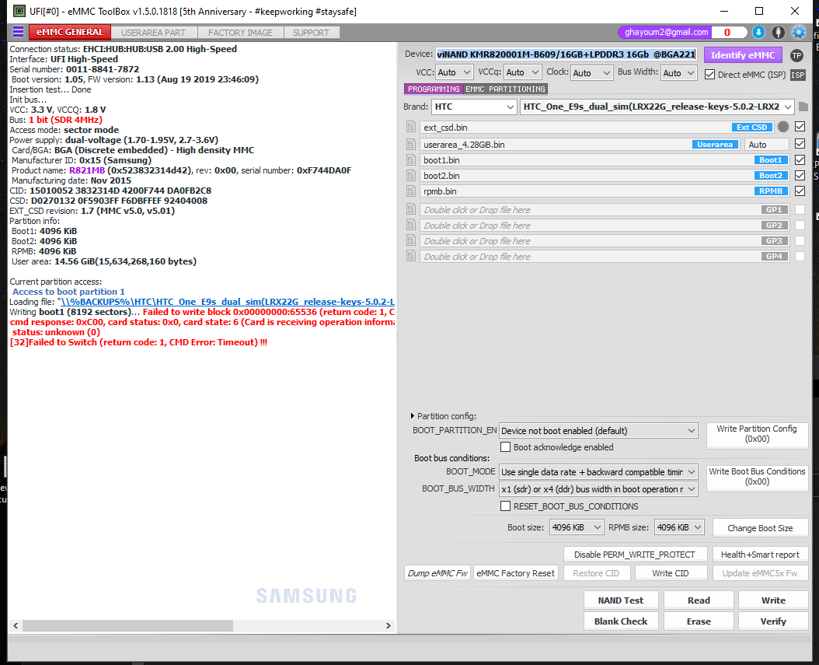The width and height of the screenshot is (819, 665).
Task: Enable RESET_BOOT_BUS_CONDITIONS checkbox
Action: coord(506,506)
